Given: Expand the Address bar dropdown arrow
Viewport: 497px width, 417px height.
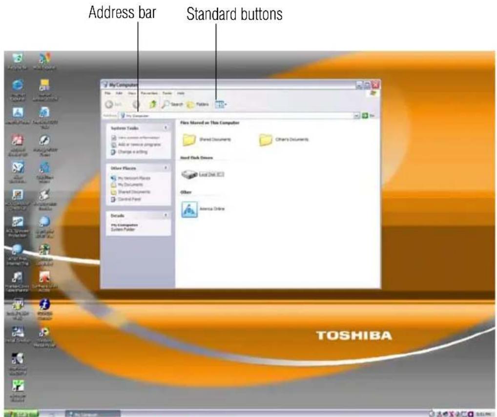Looking at the screenshot, I should (x=356, y=116).
